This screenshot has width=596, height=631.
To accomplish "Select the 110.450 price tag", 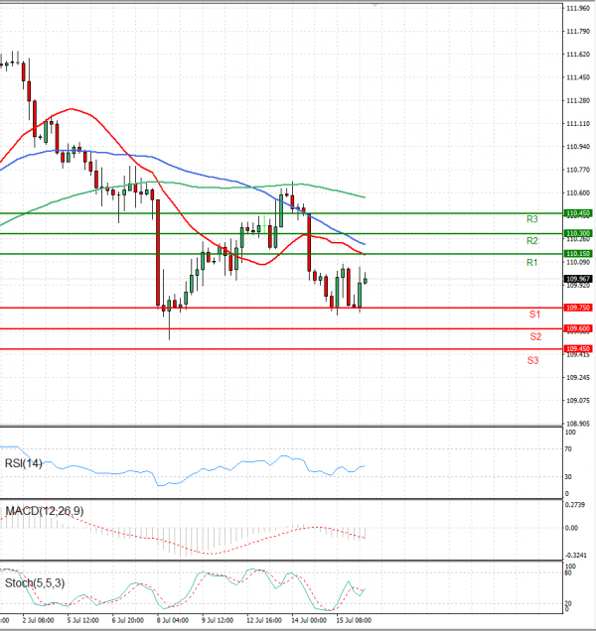I will (x=578, y=213).
